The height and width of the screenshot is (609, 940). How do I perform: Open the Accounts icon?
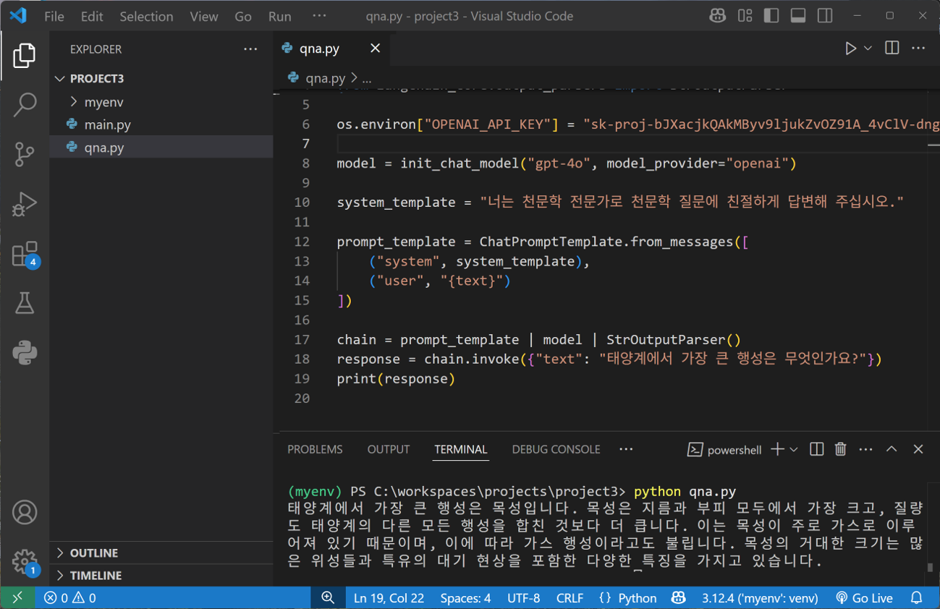(25, 512)
